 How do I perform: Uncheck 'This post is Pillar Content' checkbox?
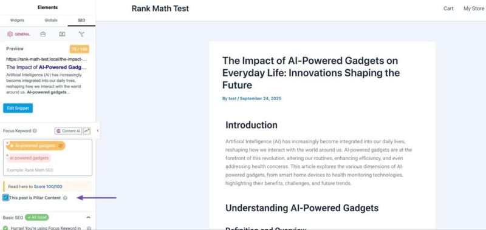[5, 197]
